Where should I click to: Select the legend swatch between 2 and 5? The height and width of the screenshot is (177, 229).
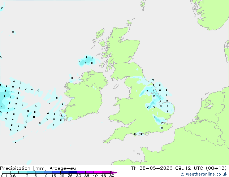tap(31, 172)
